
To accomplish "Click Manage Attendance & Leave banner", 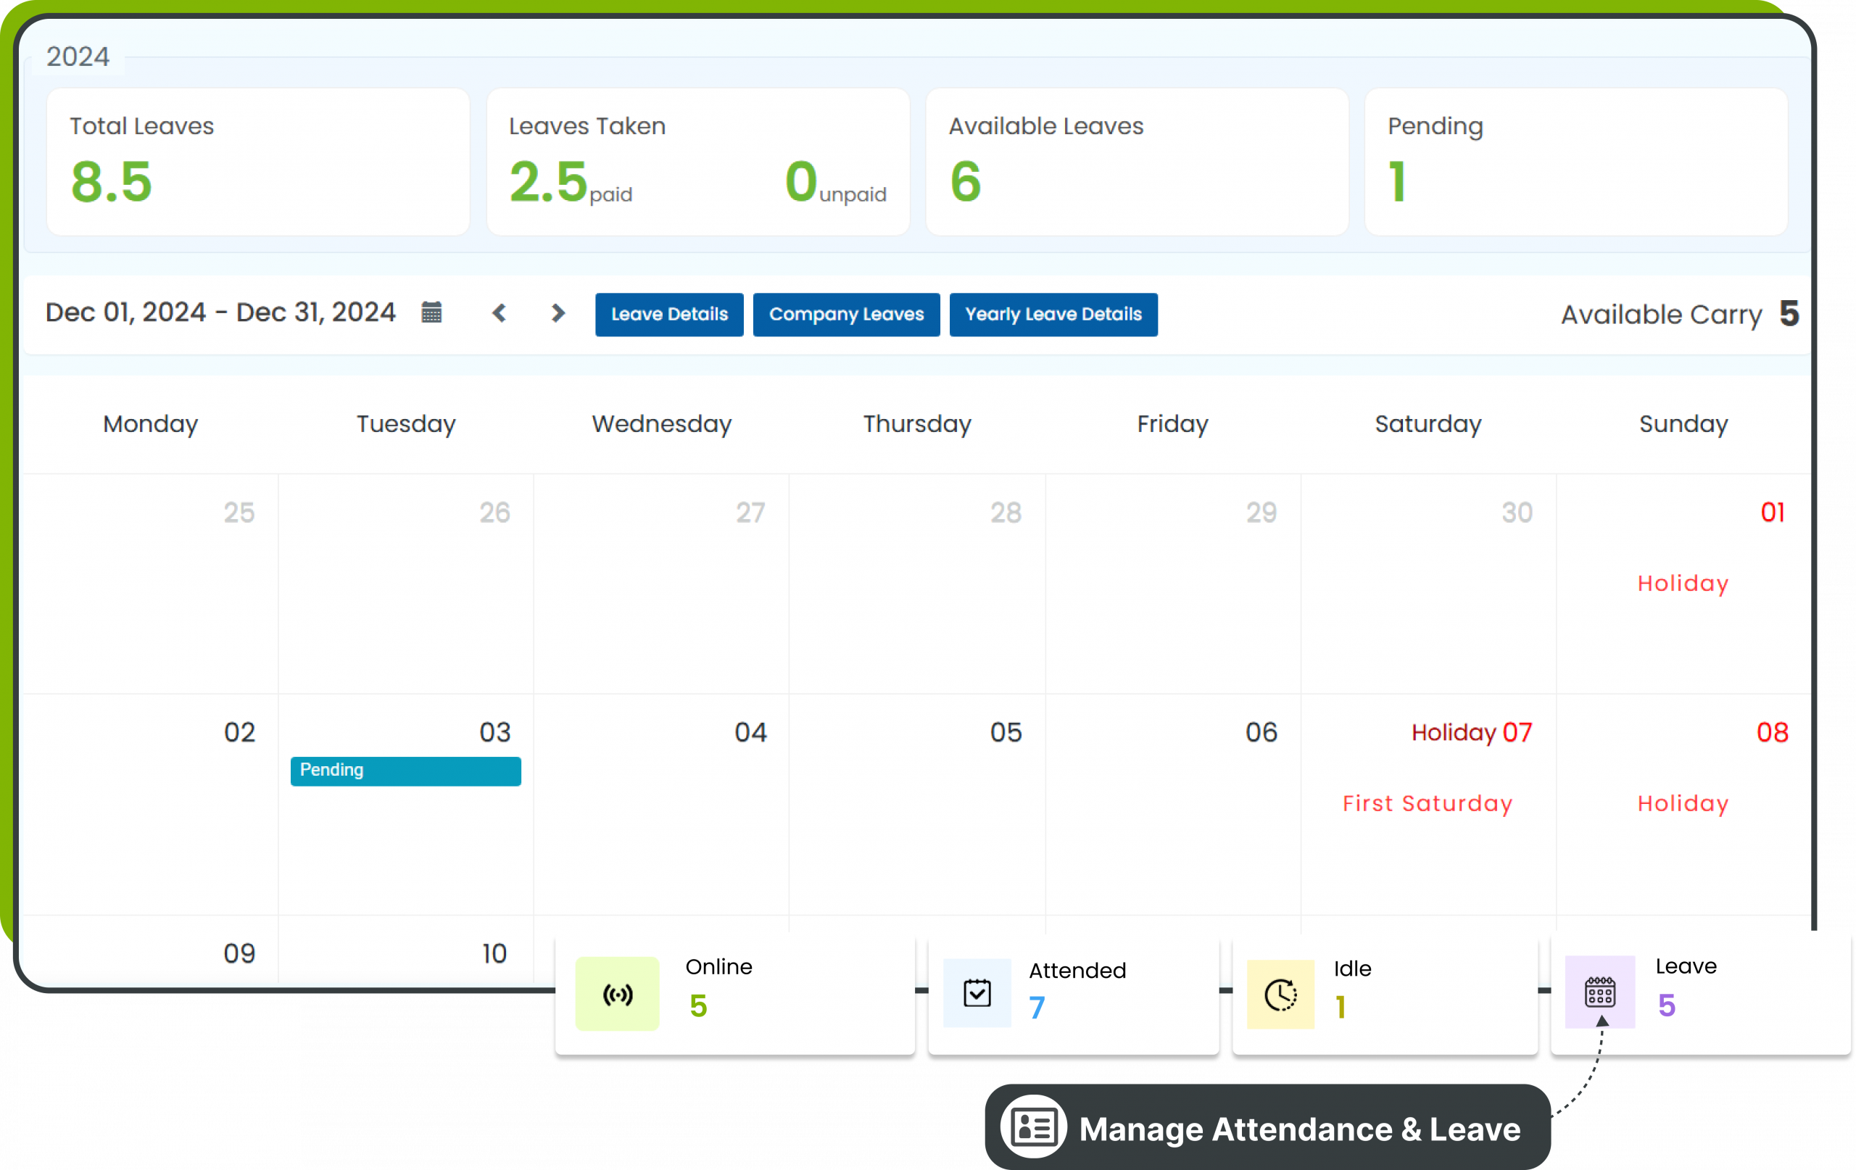I will 1268,1128.
